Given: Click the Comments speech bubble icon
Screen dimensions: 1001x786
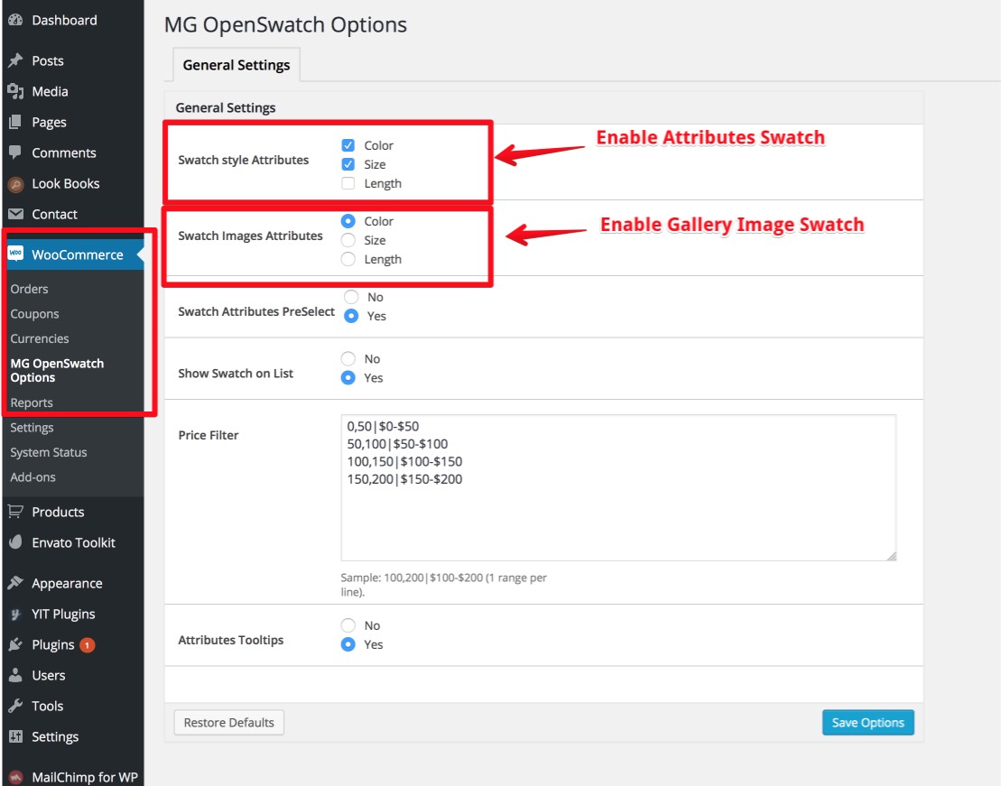Looking at the screenshot, I should pyautogui.click(x=15, y=153).
